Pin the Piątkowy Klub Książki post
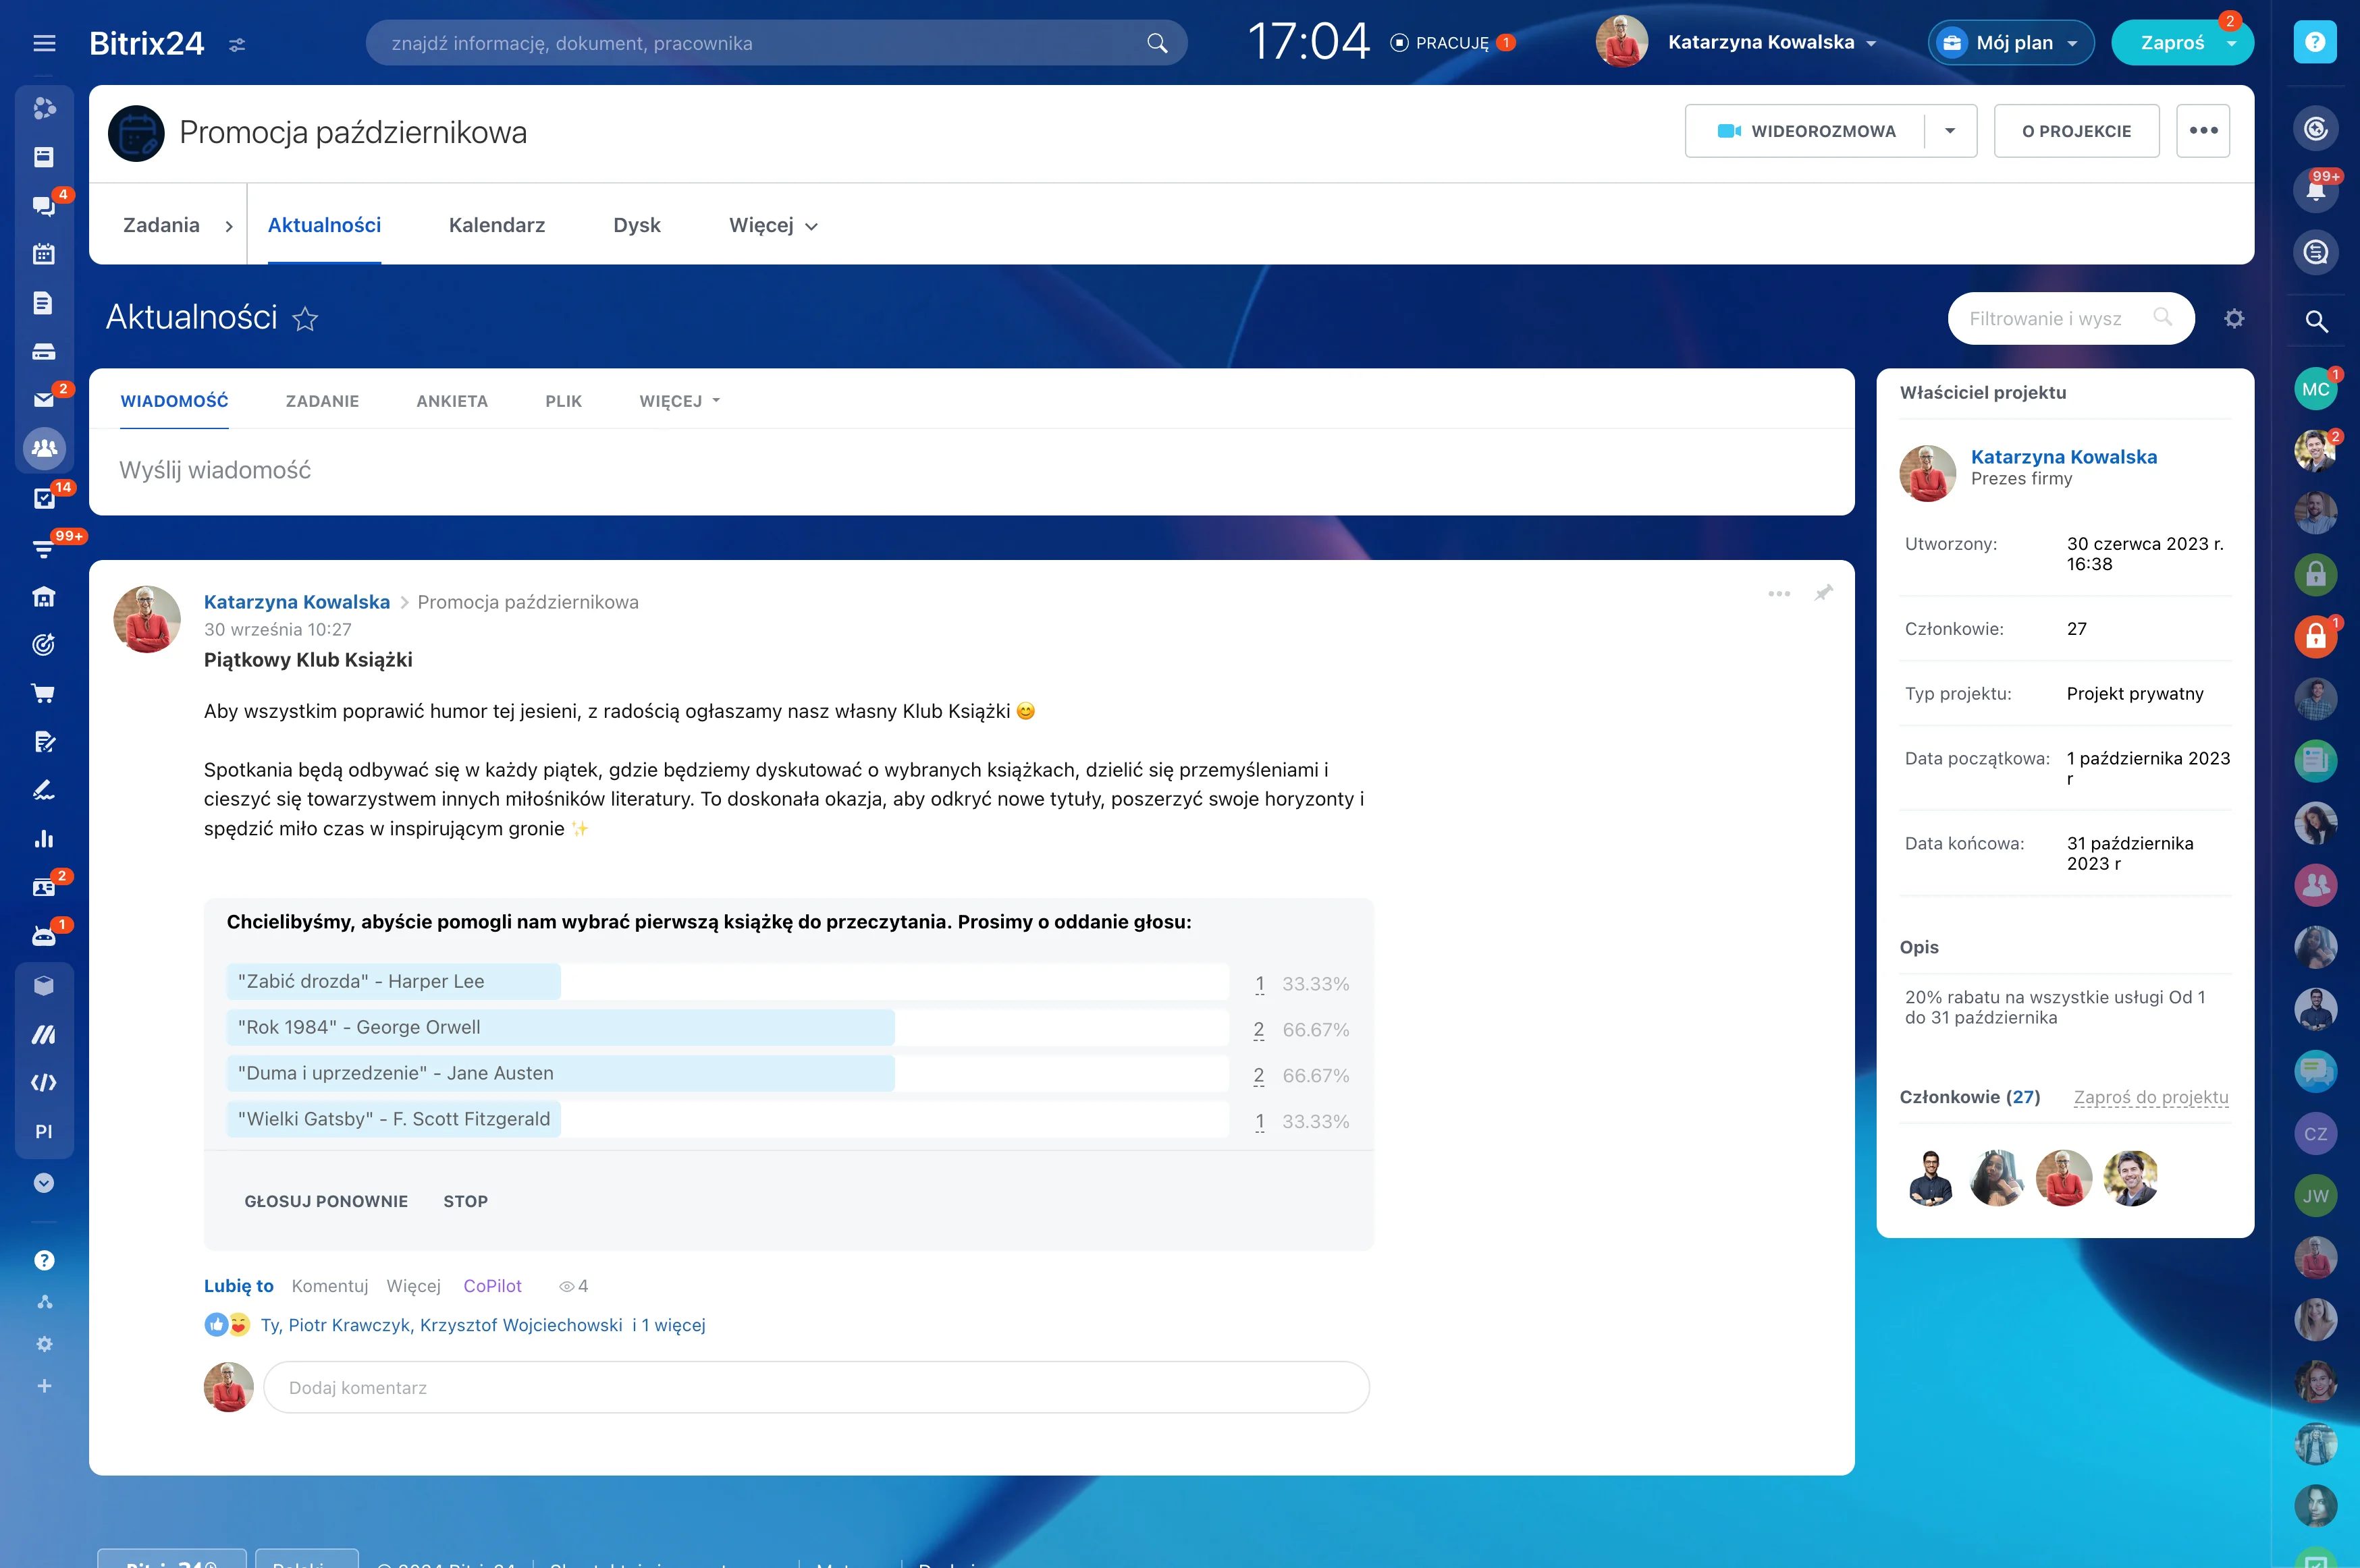Image resolution: width=2360 pixels, height=1568 pixels. coord(1824,593)
